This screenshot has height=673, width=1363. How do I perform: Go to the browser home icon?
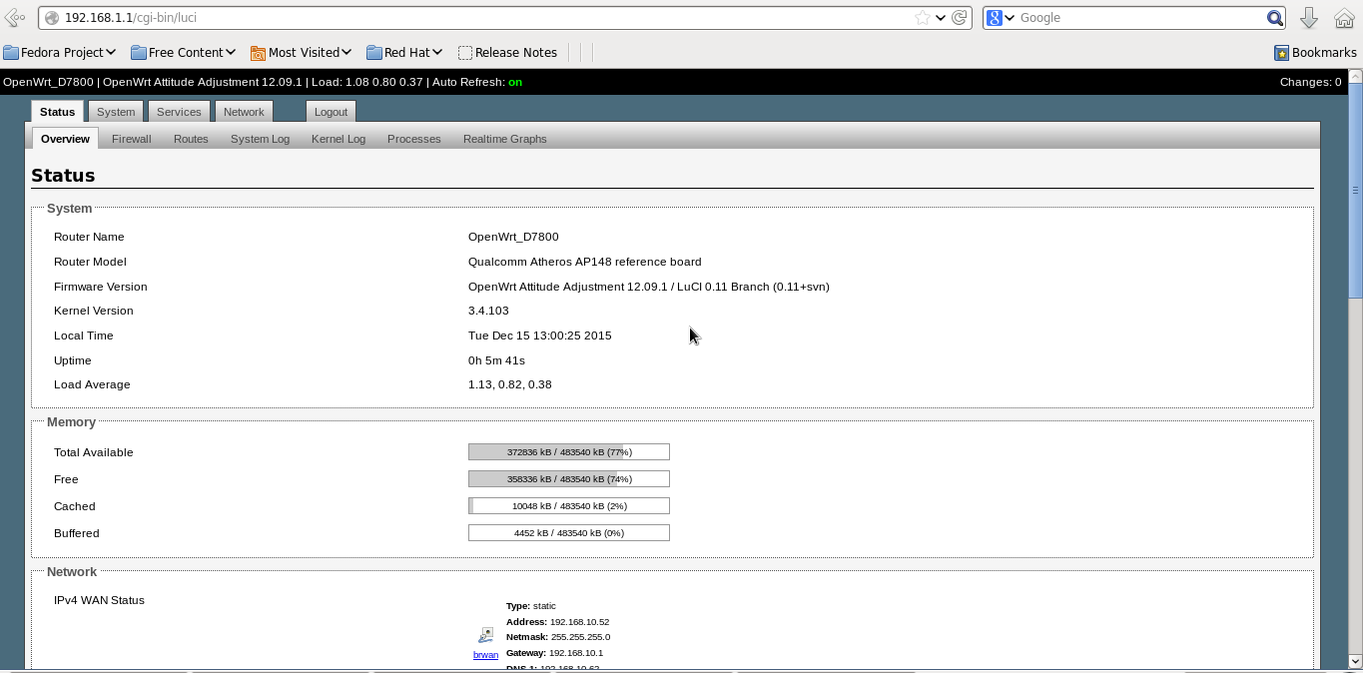click(1344, 18)
